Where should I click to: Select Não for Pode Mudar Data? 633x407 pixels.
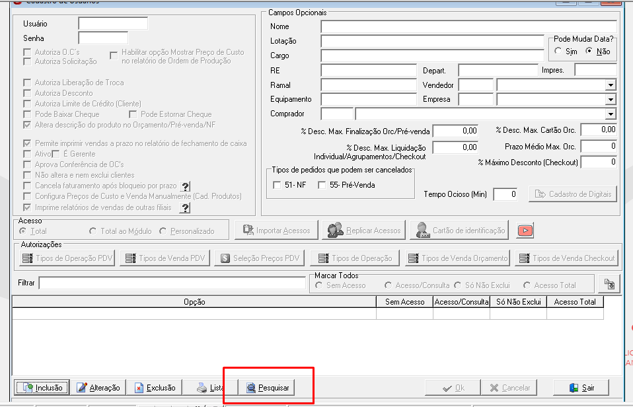(x=589, y=51)
